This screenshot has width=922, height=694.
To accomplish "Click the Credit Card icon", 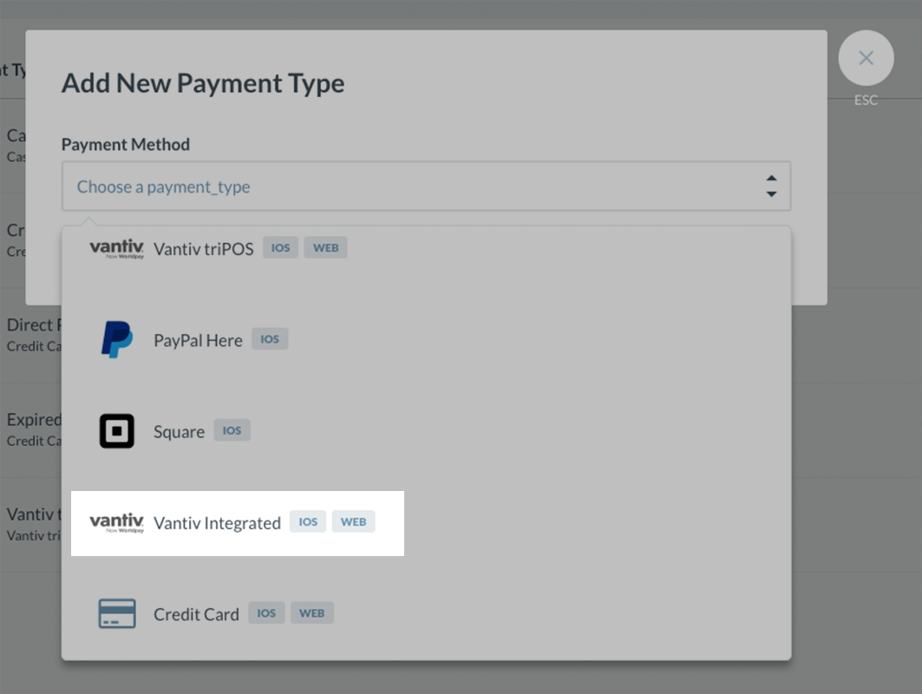I will pos(116,613).
